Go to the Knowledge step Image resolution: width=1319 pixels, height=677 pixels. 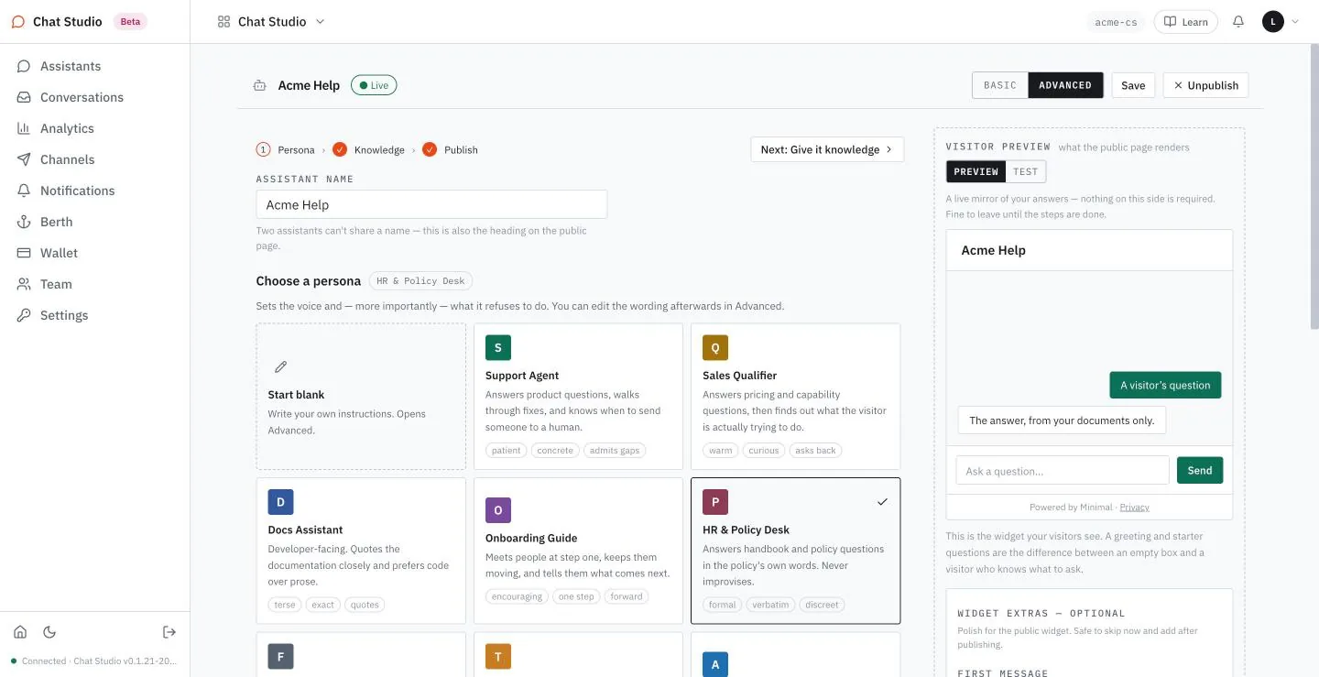pos(369,149)
